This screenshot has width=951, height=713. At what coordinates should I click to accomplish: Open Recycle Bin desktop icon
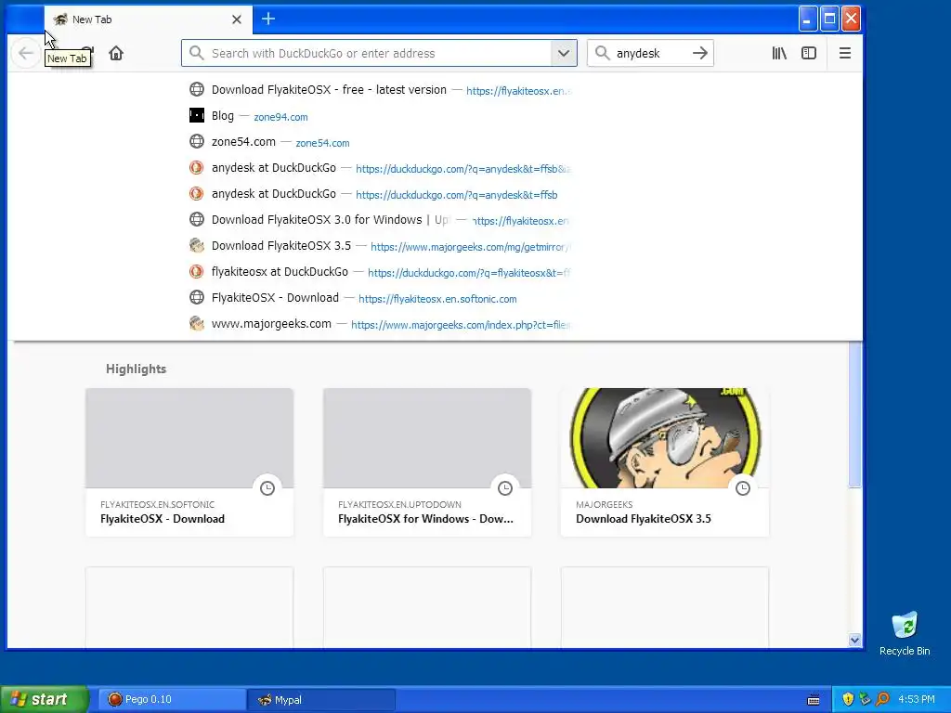click(x=905, y=633)
